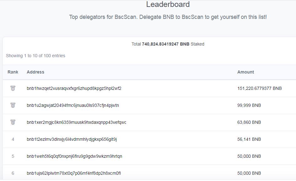Open address bnb1u2agwjat20494fmc6jnuau0ls937cfjn4pjwtn
The width and height of the screenshot is (296, 181).
click(73, 105)
